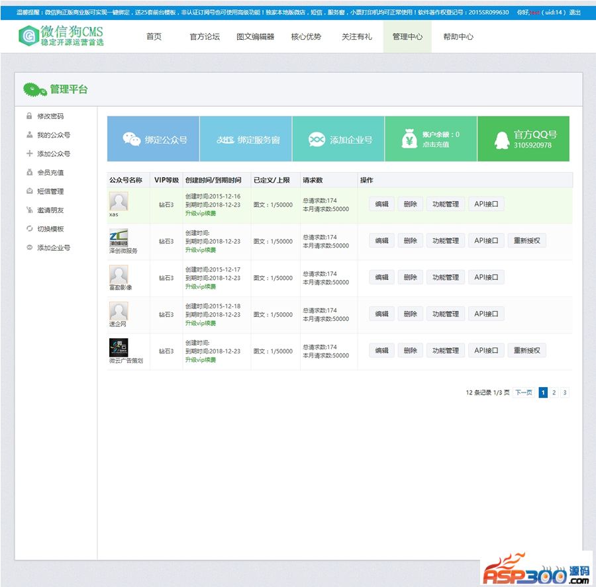
Task: Open 功能管理 for 富勤影像
Action: [x=446, y=277]
